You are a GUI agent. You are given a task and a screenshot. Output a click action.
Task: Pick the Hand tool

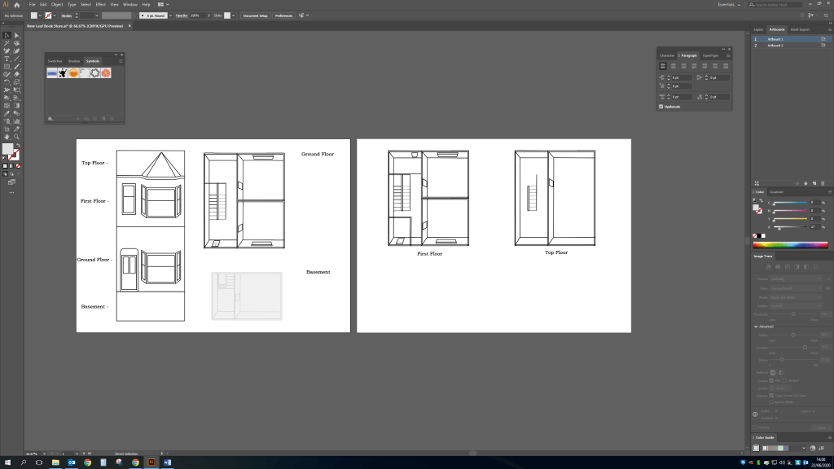tap(7, 136)
